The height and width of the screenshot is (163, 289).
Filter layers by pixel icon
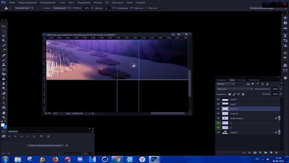248,84
